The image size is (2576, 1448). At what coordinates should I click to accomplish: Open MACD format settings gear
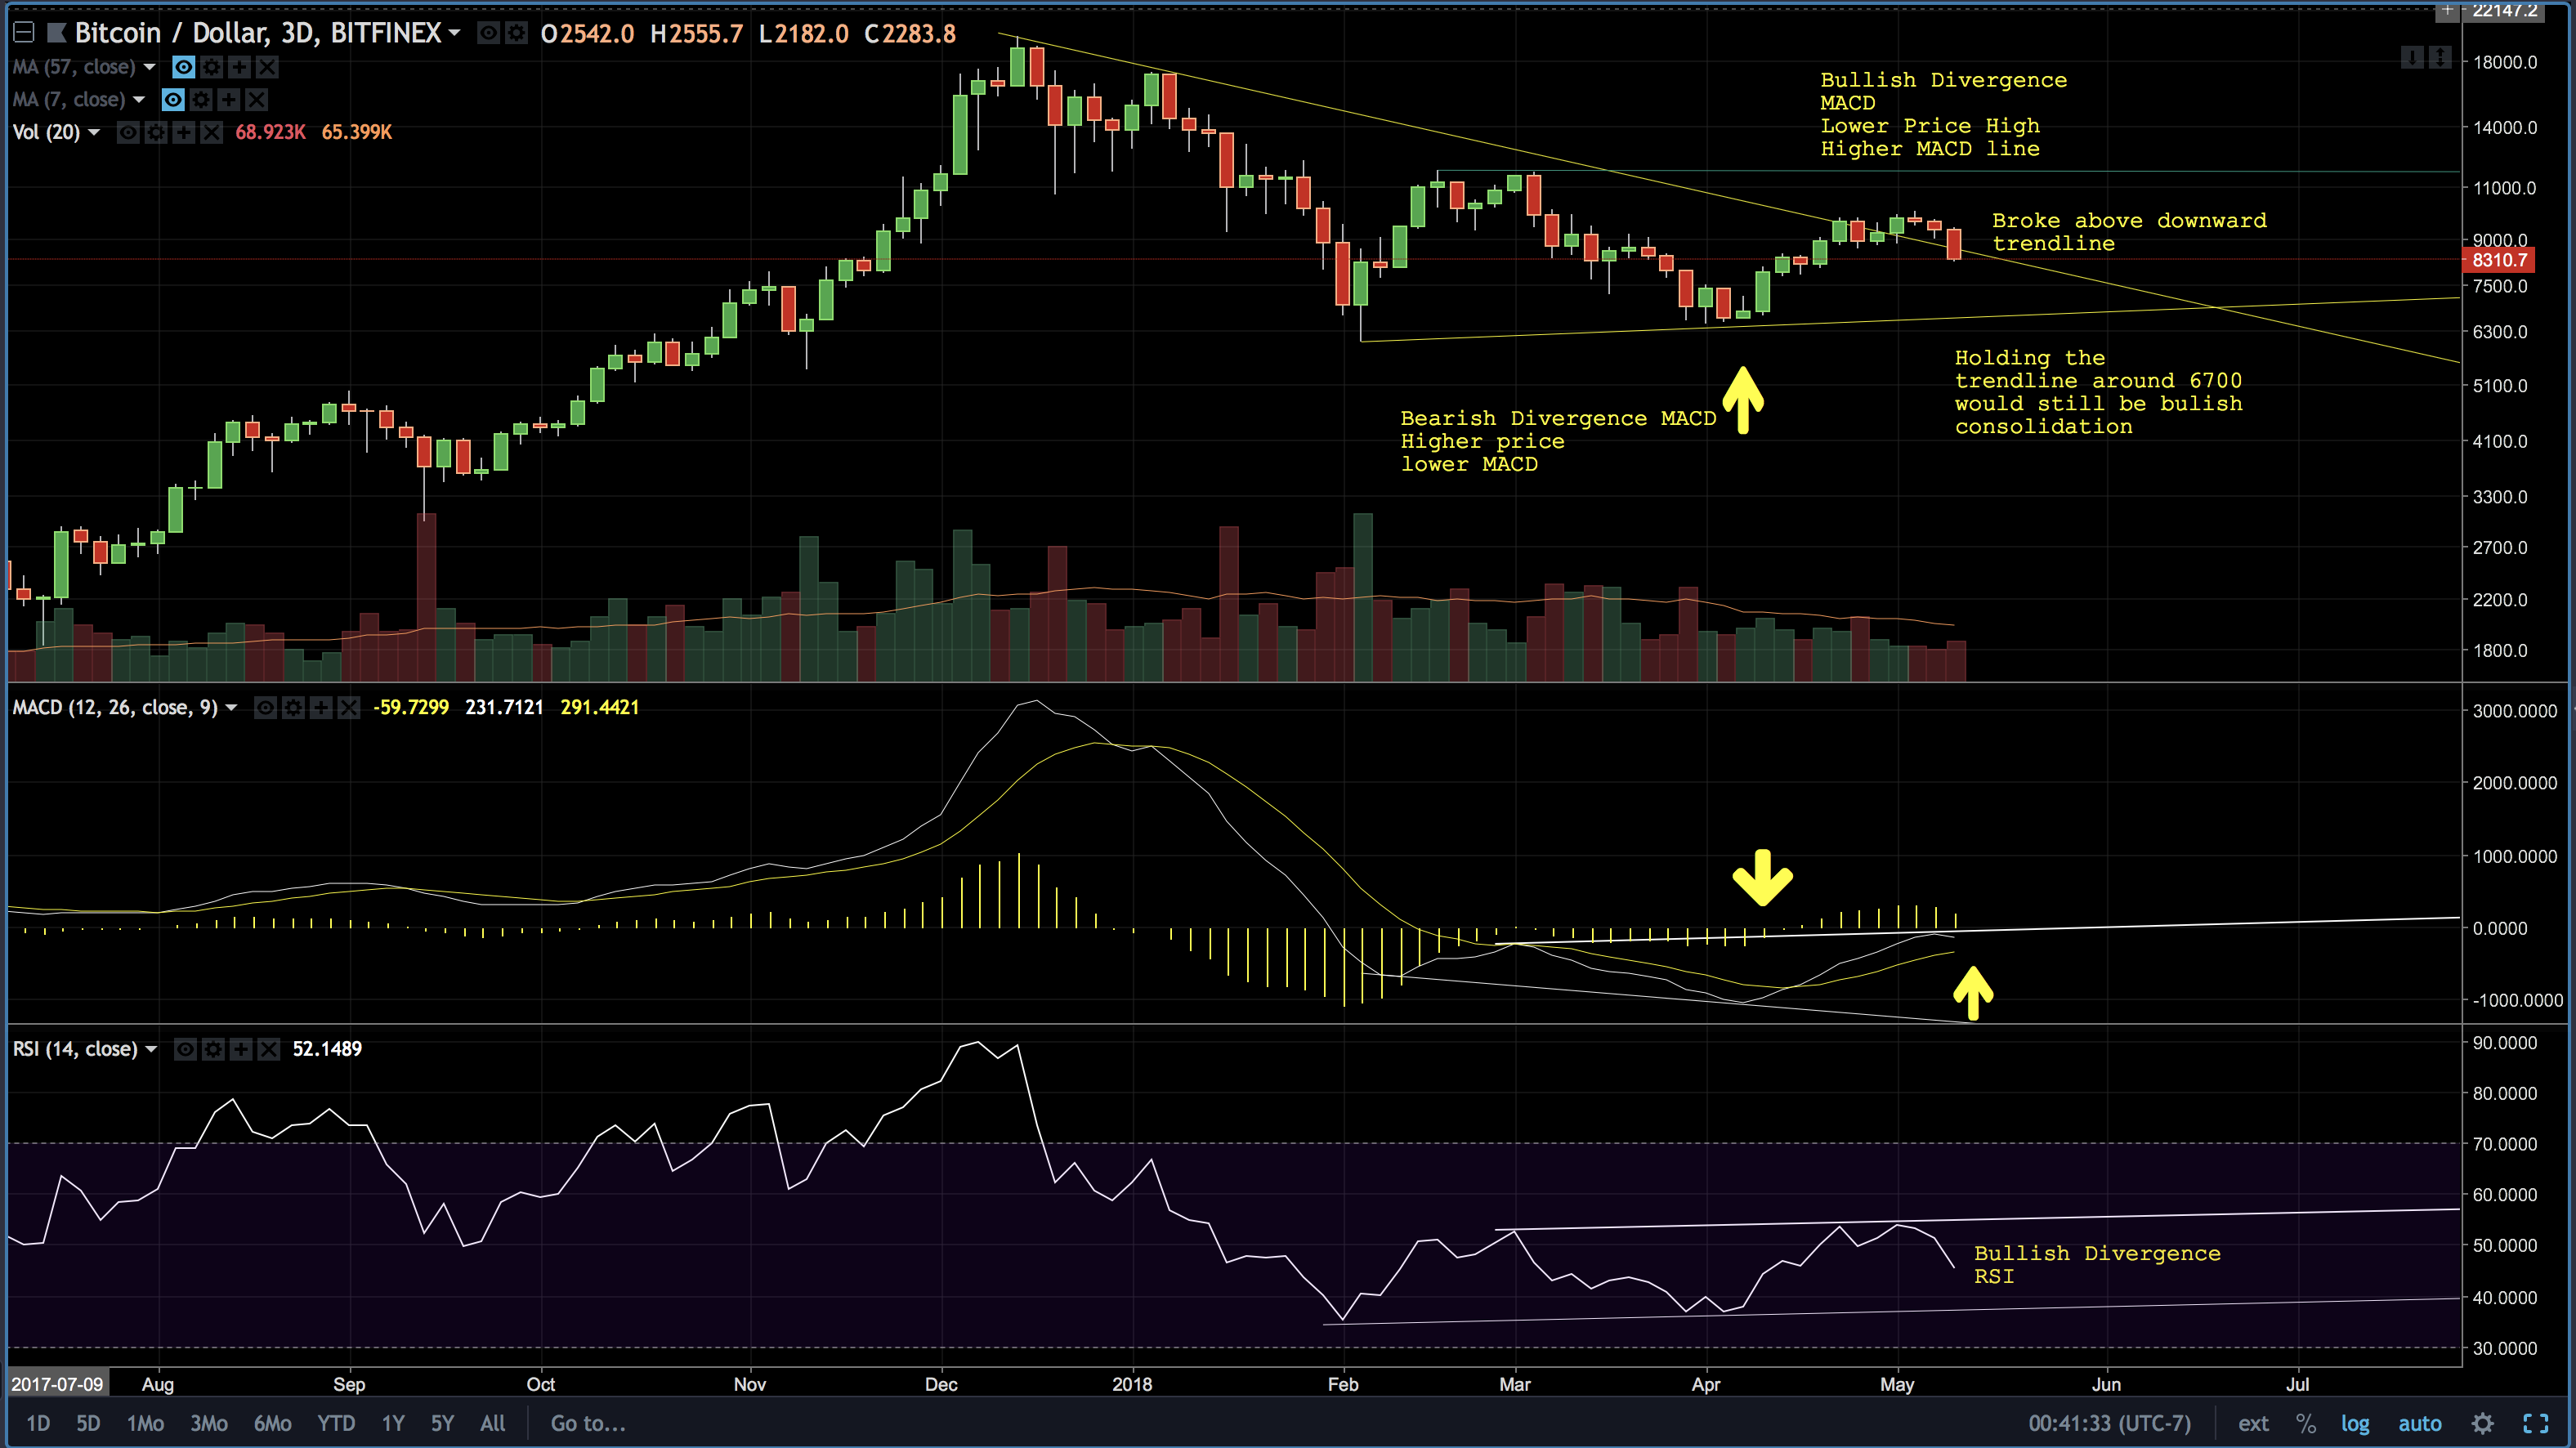(293, 708)
